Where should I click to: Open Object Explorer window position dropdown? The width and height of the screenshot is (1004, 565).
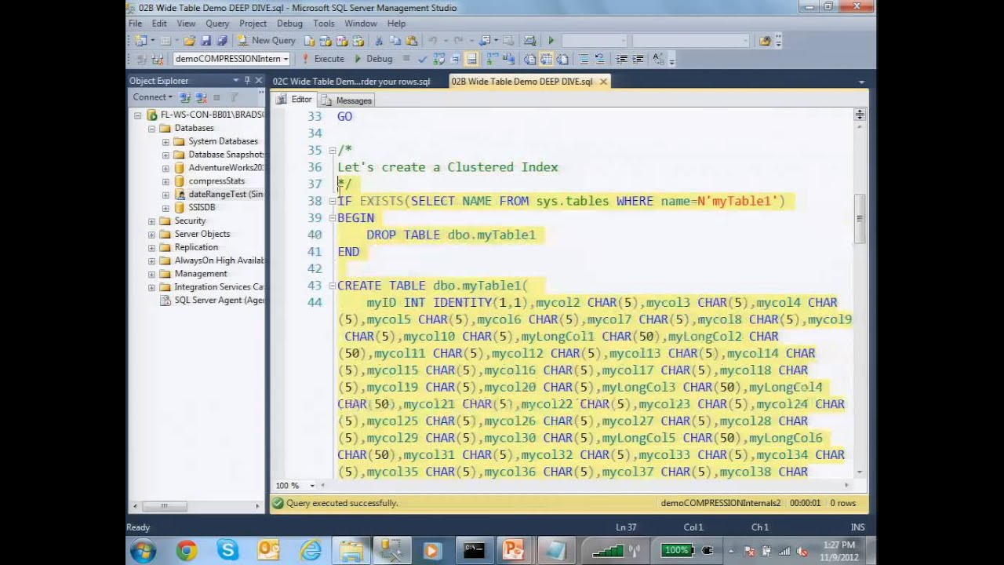(x=235, y=80)
